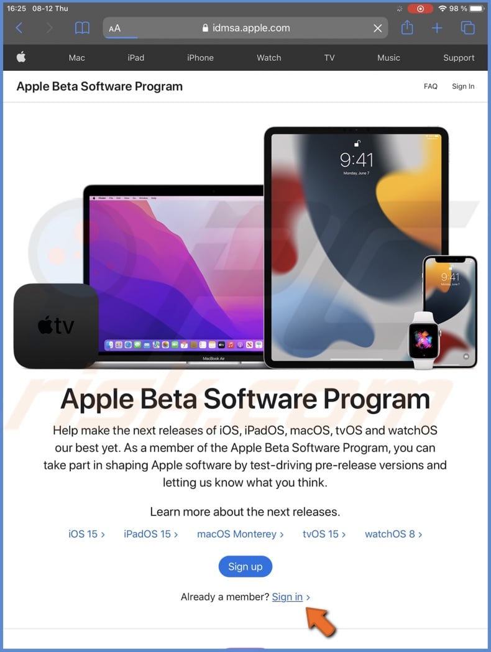This screenshot has height=652, width=491.
Task: Select the Support menu item
Action: pyautogui.click(x=459, y=58)
